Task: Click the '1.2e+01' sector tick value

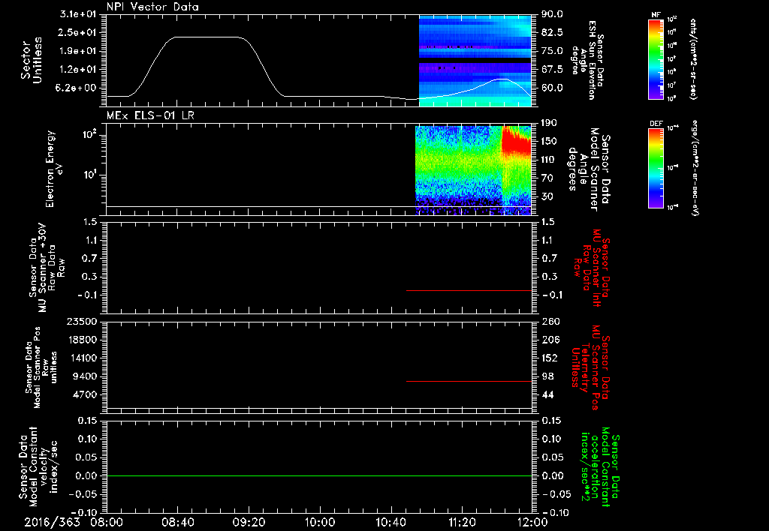Action: coord(78,70)
